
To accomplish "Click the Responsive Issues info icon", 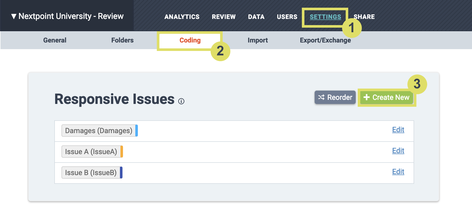I will coord(181,101).
